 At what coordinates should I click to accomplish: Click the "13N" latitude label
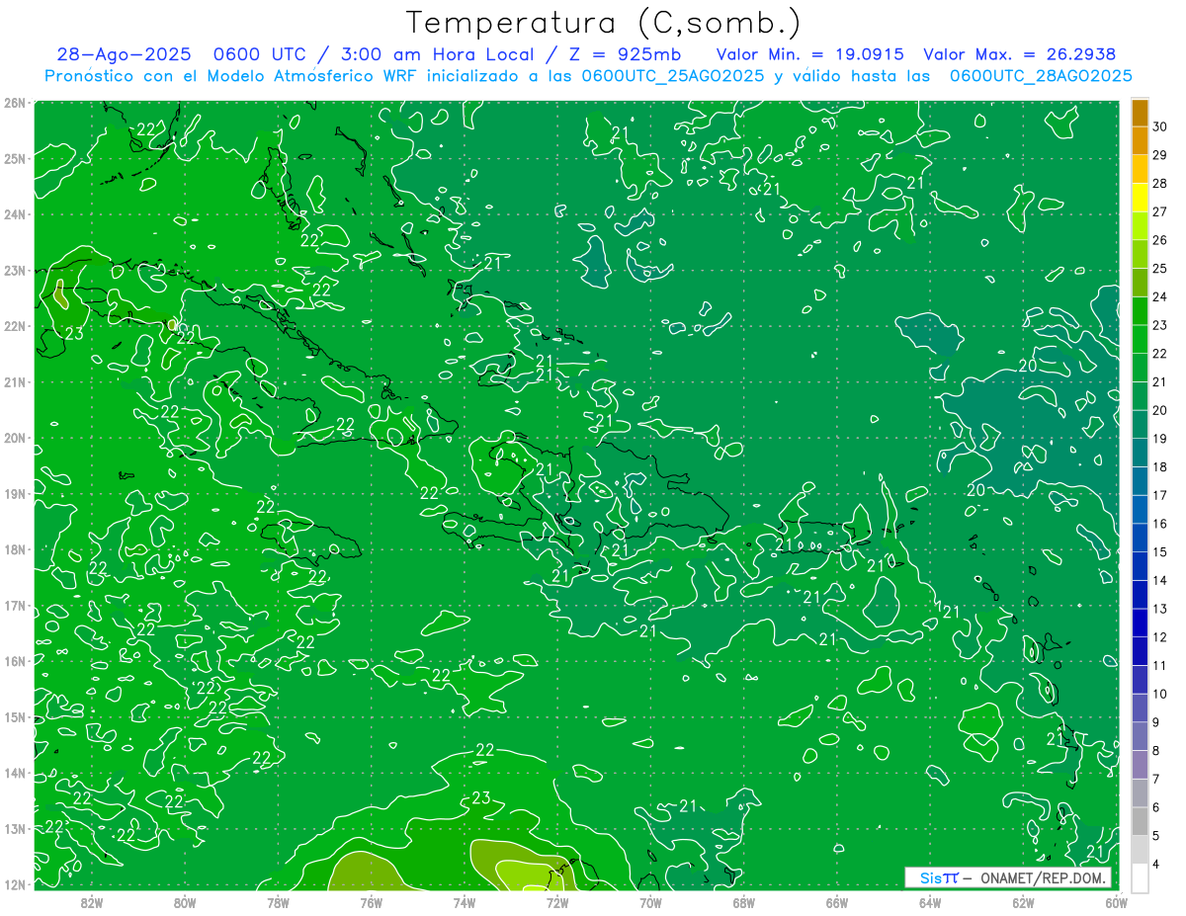(x=15, y=828)
